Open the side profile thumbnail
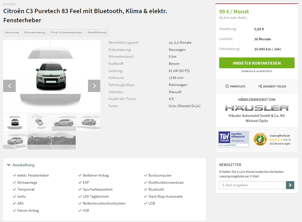 (63, 122)
